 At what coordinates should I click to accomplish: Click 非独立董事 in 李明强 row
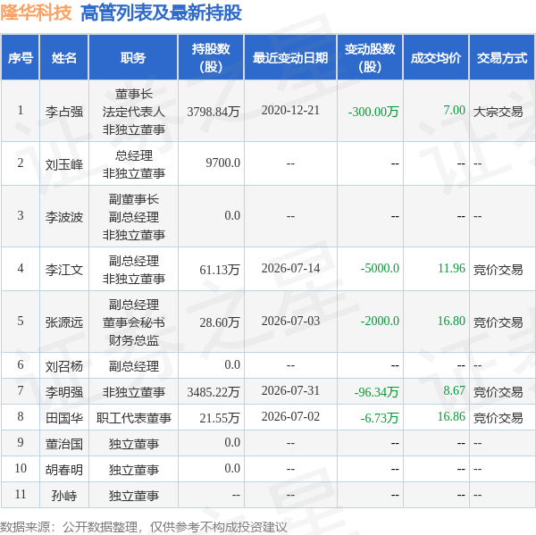click(134, 392)
